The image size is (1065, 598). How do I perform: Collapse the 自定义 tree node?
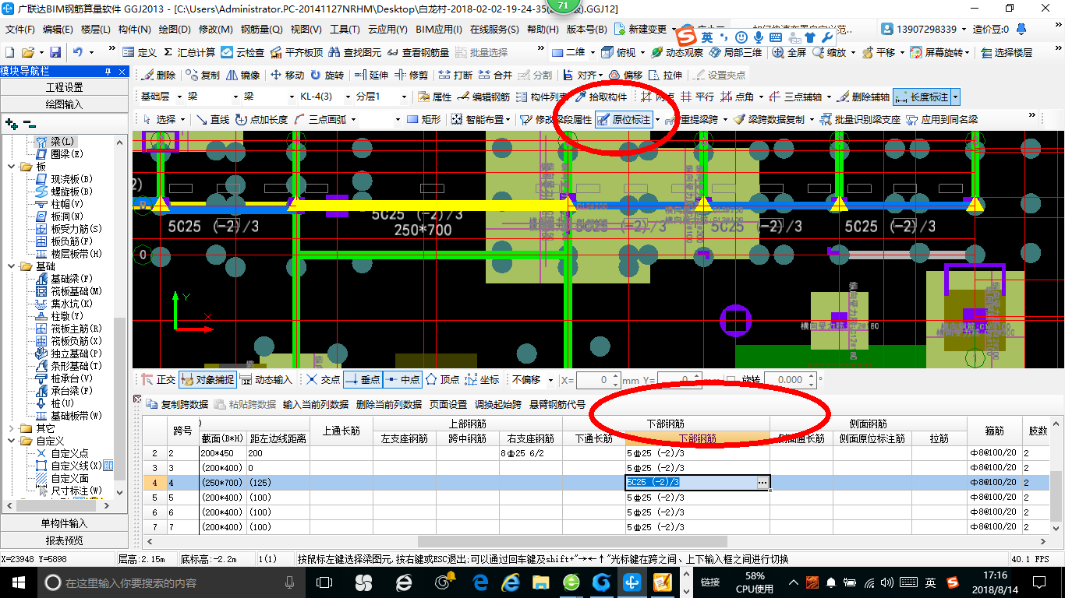(11, 441)
